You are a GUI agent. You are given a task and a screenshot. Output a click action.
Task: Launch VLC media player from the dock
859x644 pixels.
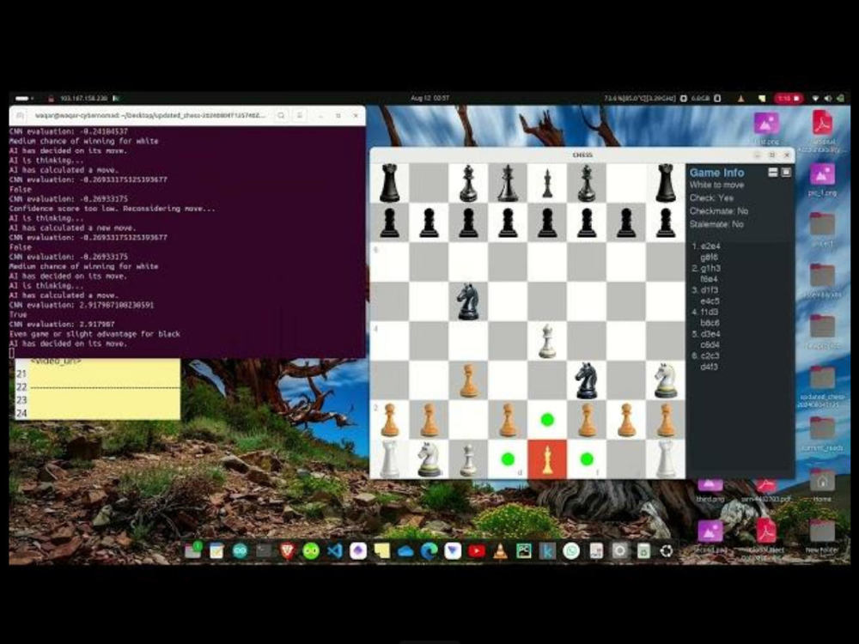point(500,550)
